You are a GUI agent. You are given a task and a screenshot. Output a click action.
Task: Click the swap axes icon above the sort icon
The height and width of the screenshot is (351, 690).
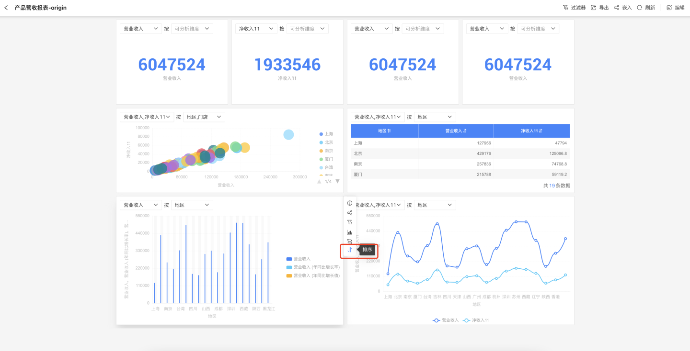click(350, 241)
